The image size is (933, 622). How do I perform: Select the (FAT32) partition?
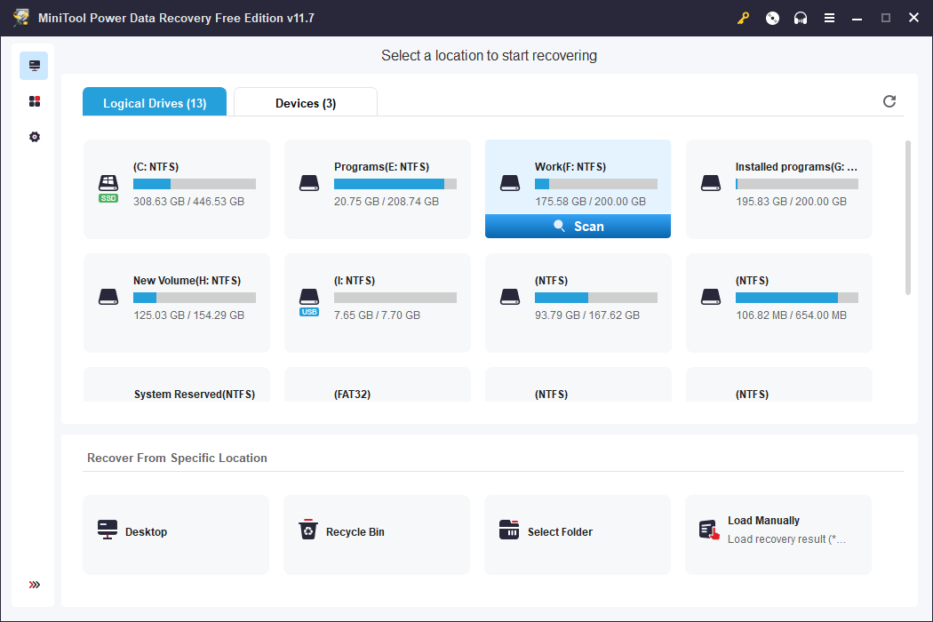coord(352,394)
